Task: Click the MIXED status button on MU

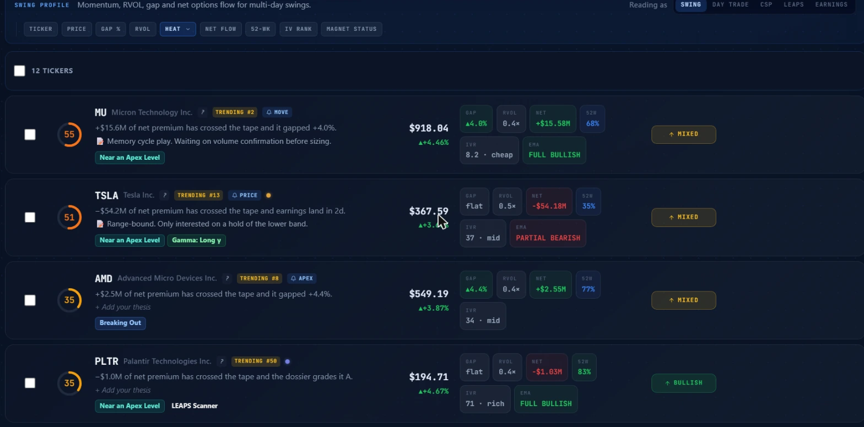Action: (683, 134)
